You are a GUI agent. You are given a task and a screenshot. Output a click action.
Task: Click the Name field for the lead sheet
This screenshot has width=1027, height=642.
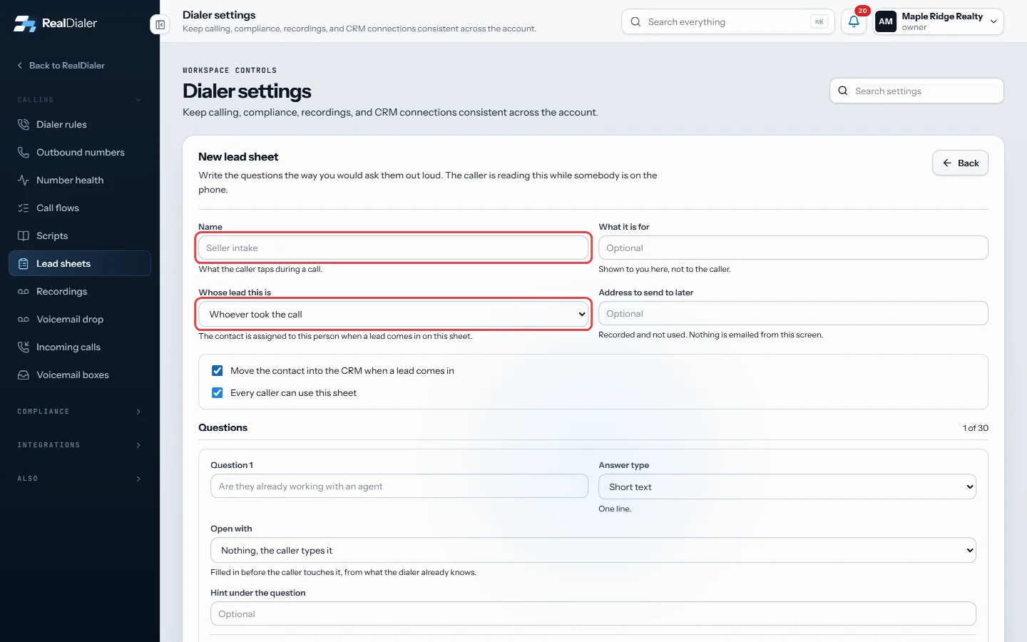[394, 248]
